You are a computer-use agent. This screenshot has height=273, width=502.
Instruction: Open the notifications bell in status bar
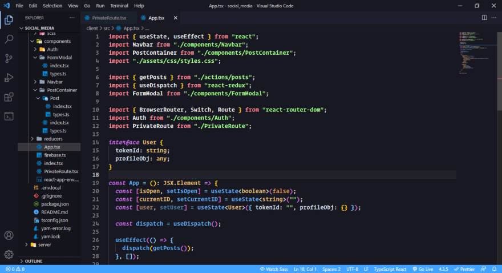[495, 269]
